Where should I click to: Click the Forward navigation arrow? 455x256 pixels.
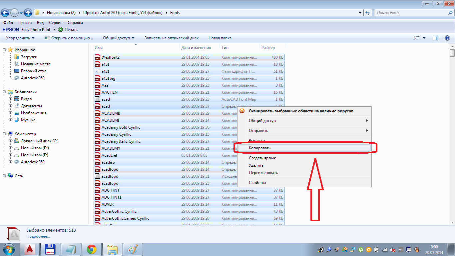[14, 13]
